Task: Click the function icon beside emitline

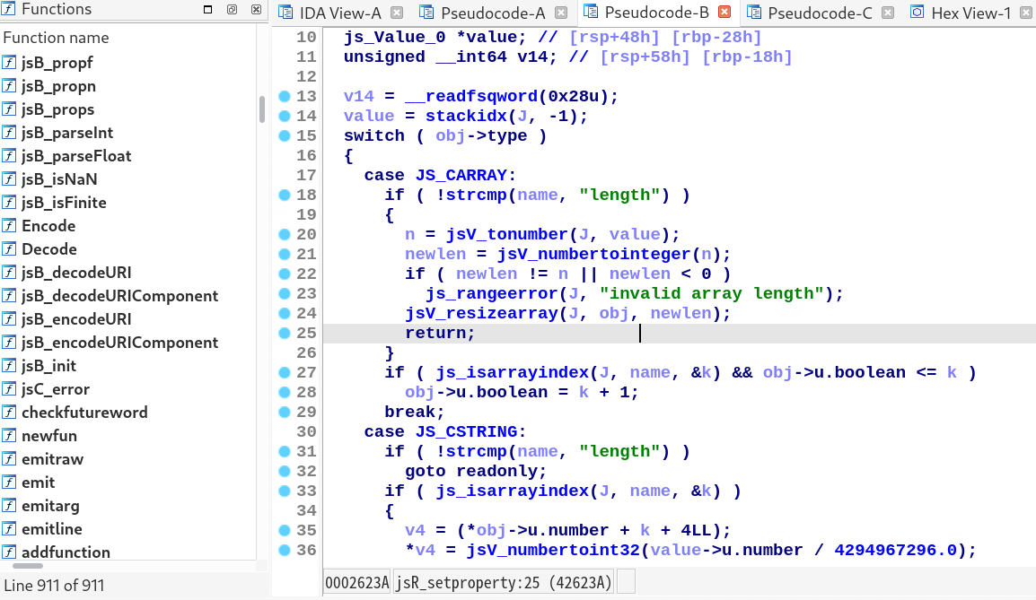Action: (x=9, y=529)
